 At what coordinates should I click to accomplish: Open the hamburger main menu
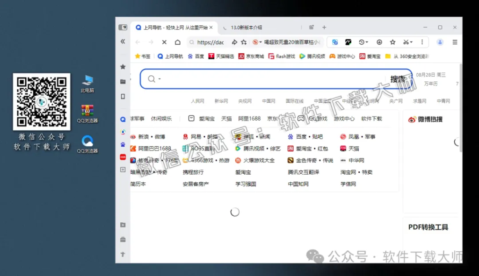click(455, 42)
